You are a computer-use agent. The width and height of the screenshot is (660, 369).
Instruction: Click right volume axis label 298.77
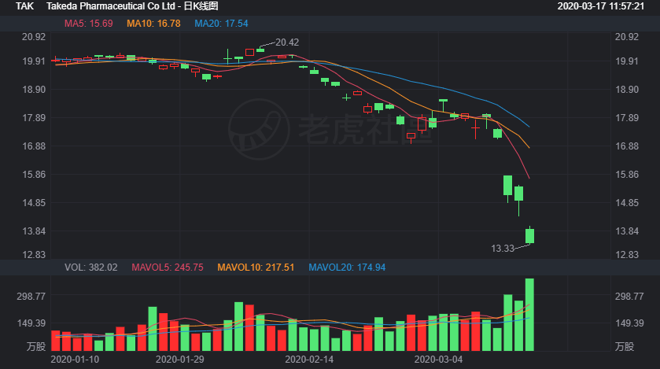629,297
